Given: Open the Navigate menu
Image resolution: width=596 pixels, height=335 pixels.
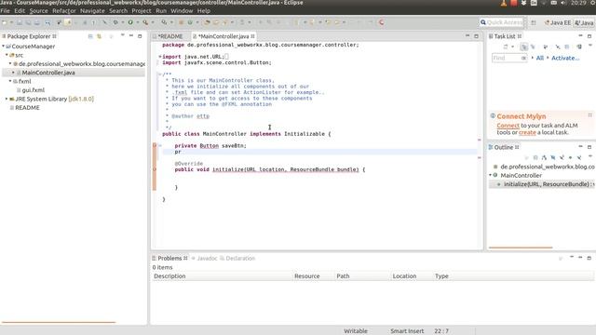Looking at the screenshot, I should 92,10.
